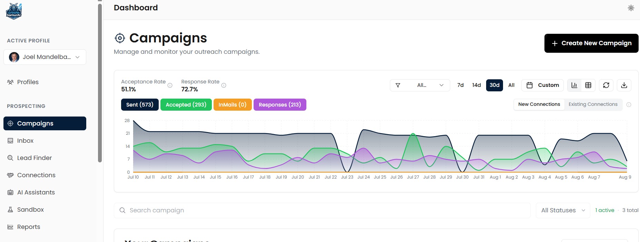Switch to bar chart view

coord(574,85)
